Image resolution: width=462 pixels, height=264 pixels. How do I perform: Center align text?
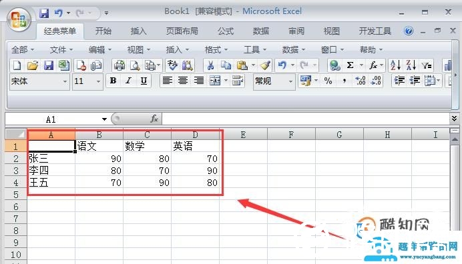click(x=183, y=81)
